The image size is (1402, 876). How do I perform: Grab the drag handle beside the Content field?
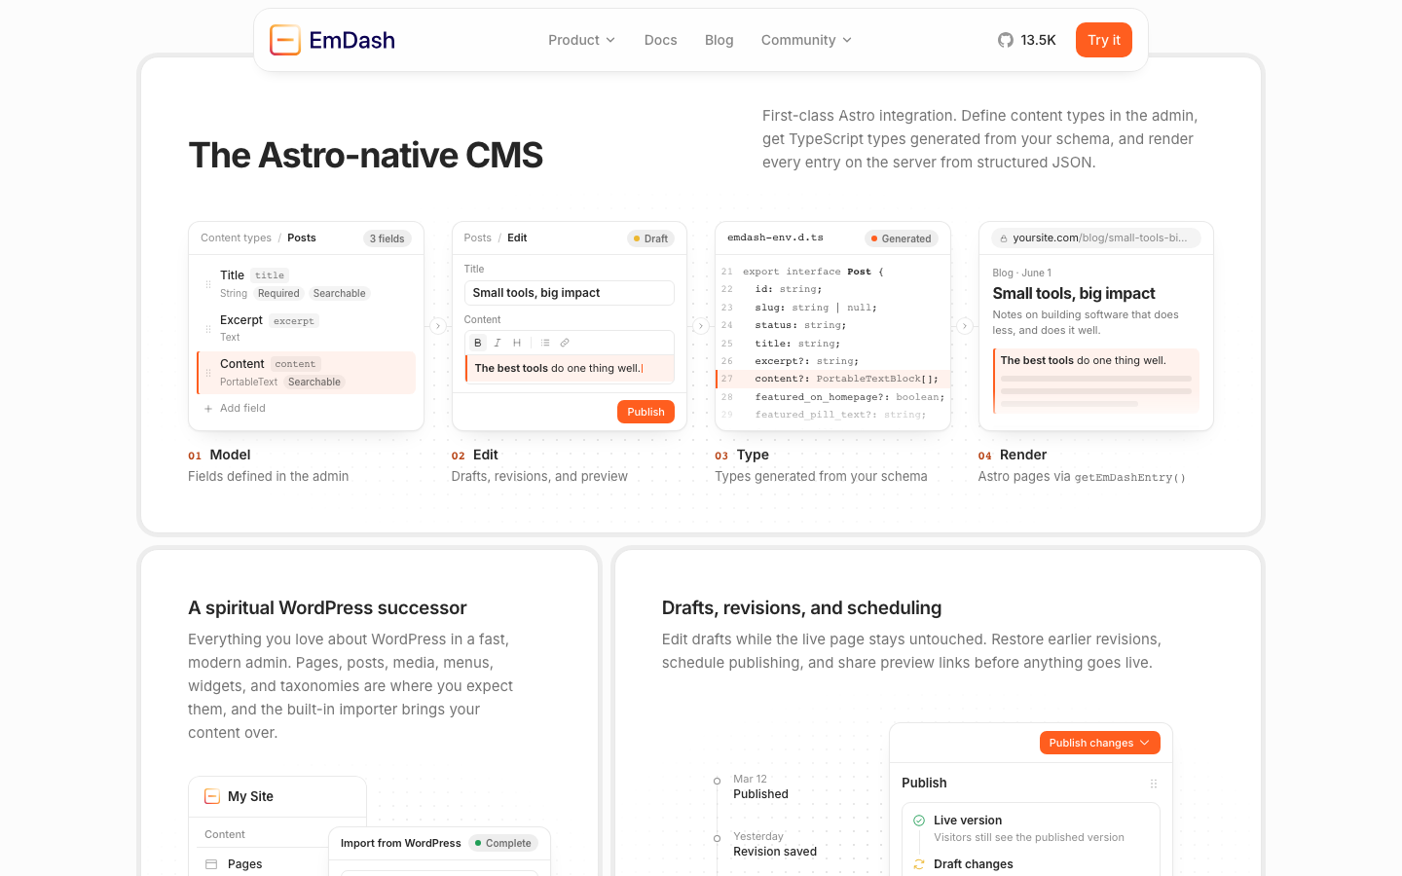208,373
